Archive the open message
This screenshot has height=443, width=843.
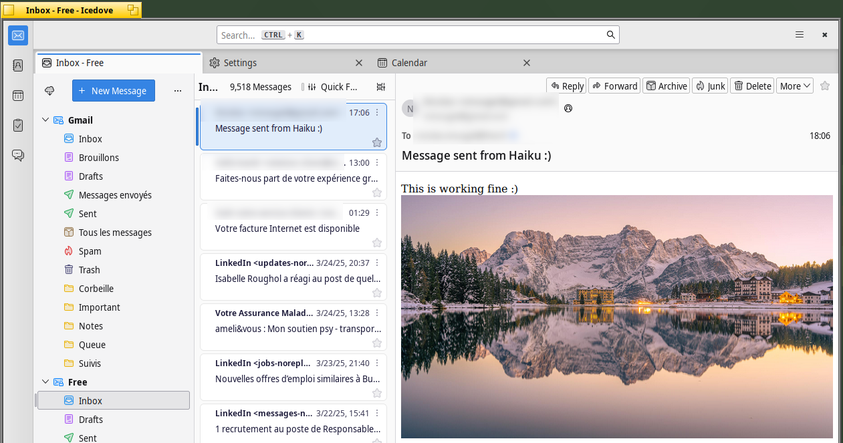click(x=667, y=86)
